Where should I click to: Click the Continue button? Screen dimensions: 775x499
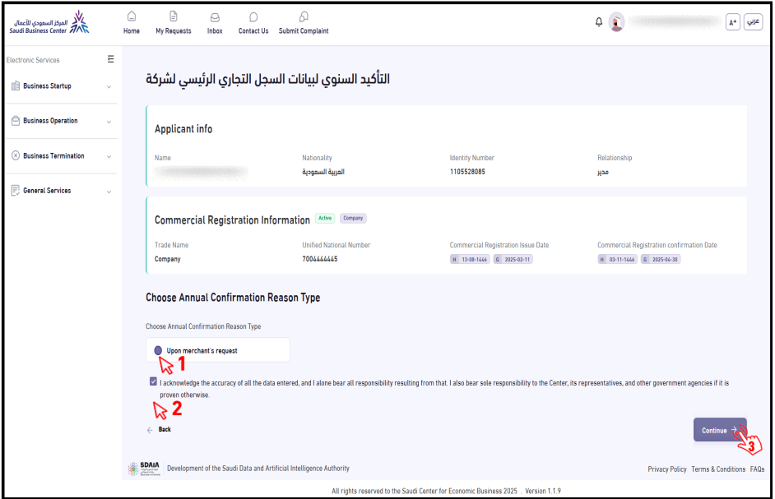(720, 430)
